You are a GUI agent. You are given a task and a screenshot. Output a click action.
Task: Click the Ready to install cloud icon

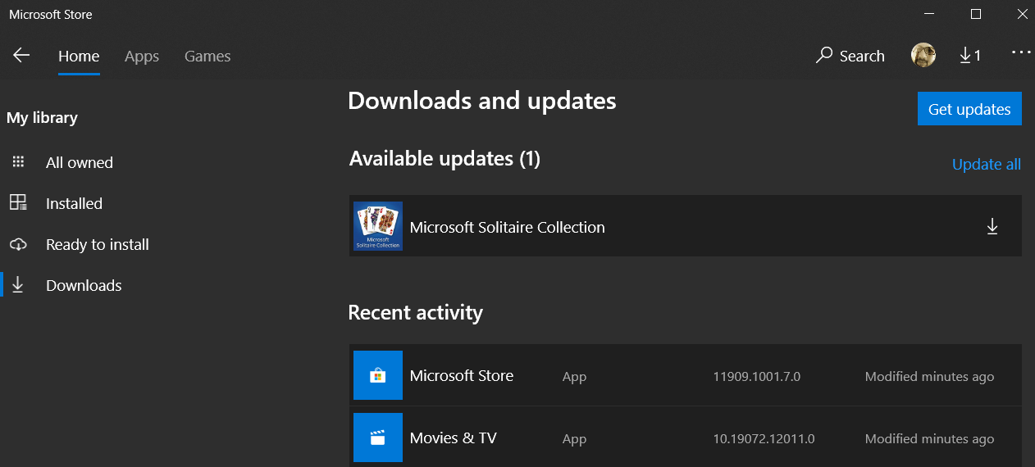click(18, 244)
